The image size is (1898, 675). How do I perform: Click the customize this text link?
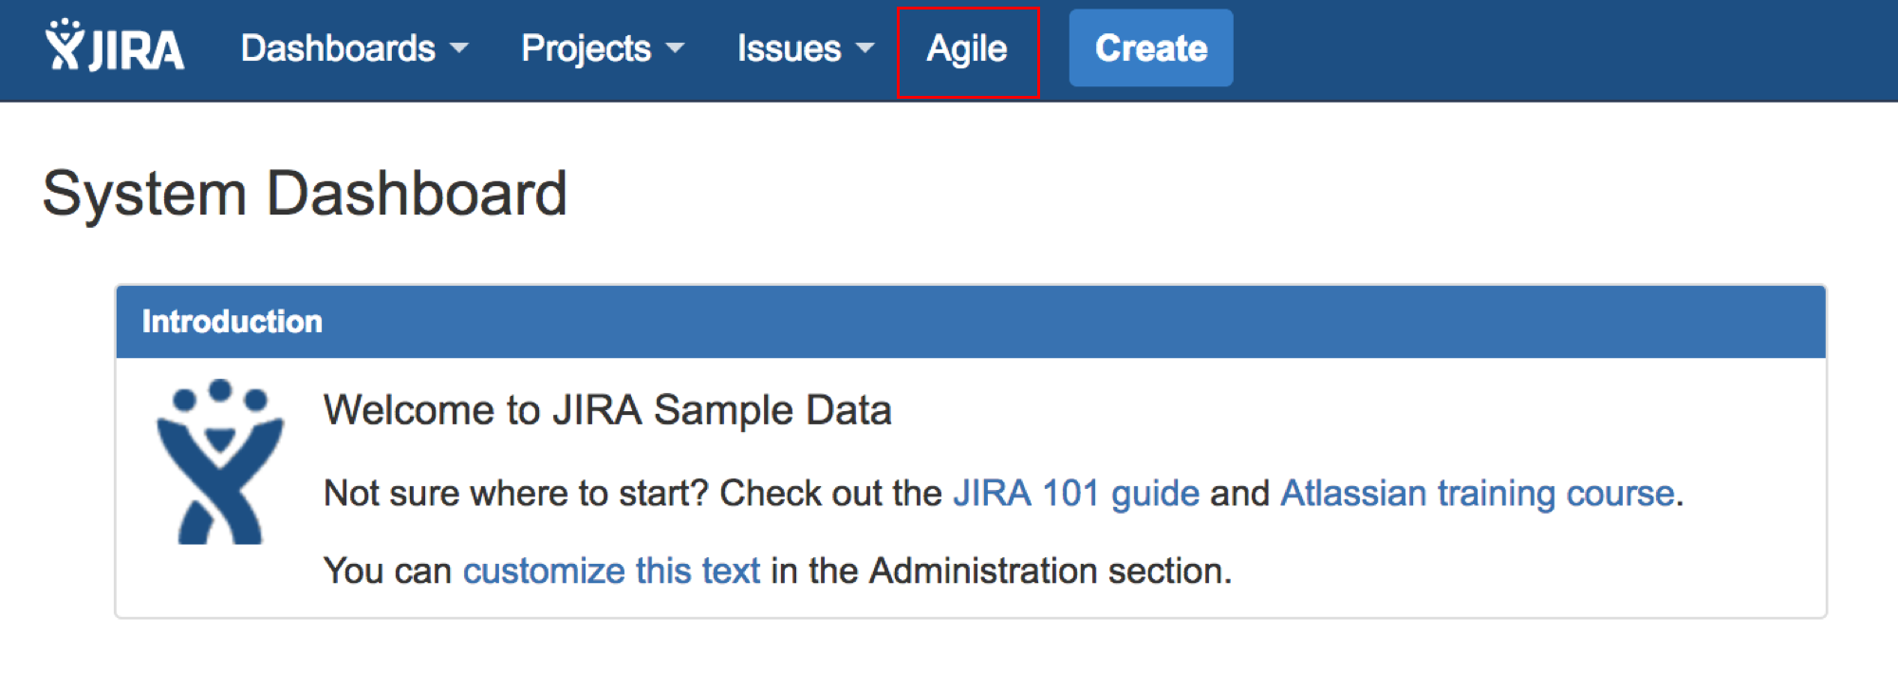tap(611, 571)
